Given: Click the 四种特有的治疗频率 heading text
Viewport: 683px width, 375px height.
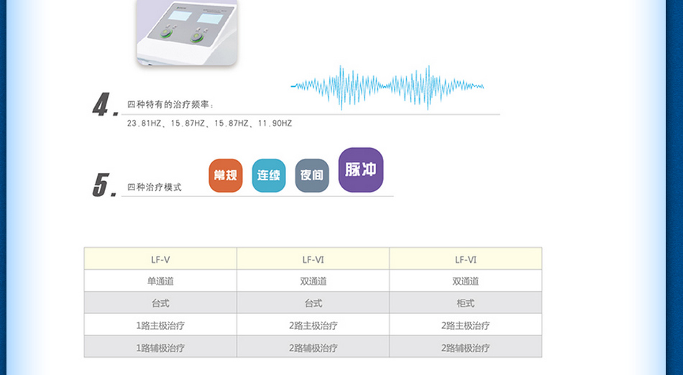Looking at the screenshot, I should (170, 105).
